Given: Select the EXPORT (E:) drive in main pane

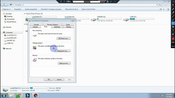Looking at the screenshot, I should pos(106,19).
